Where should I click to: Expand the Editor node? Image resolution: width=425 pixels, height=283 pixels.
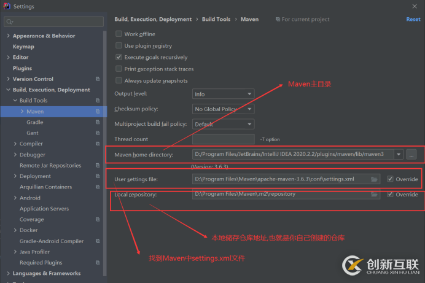(8, 57)
